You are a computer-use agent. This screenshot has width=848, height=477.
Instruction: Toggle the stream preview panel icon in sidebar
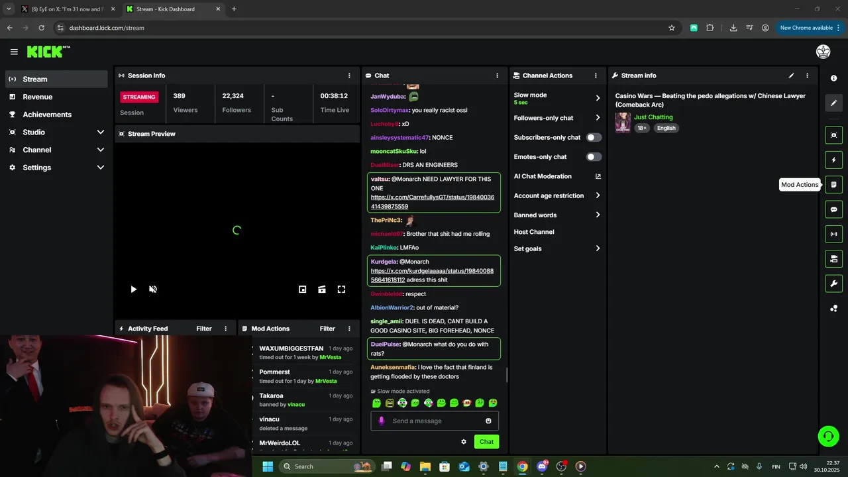833,135
